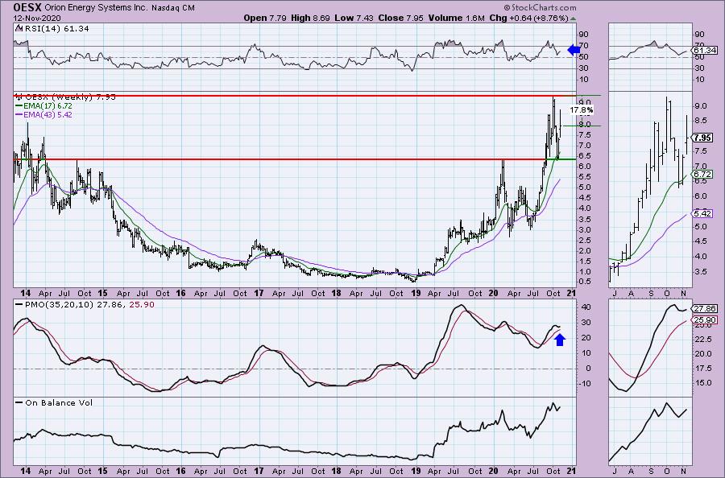The width and height of the screenshot is (725, 478).
Task: Click the PMO(35,20,10) 27.86, 25.90 legend
Action: pyautogui.click(x=85, y=305)
